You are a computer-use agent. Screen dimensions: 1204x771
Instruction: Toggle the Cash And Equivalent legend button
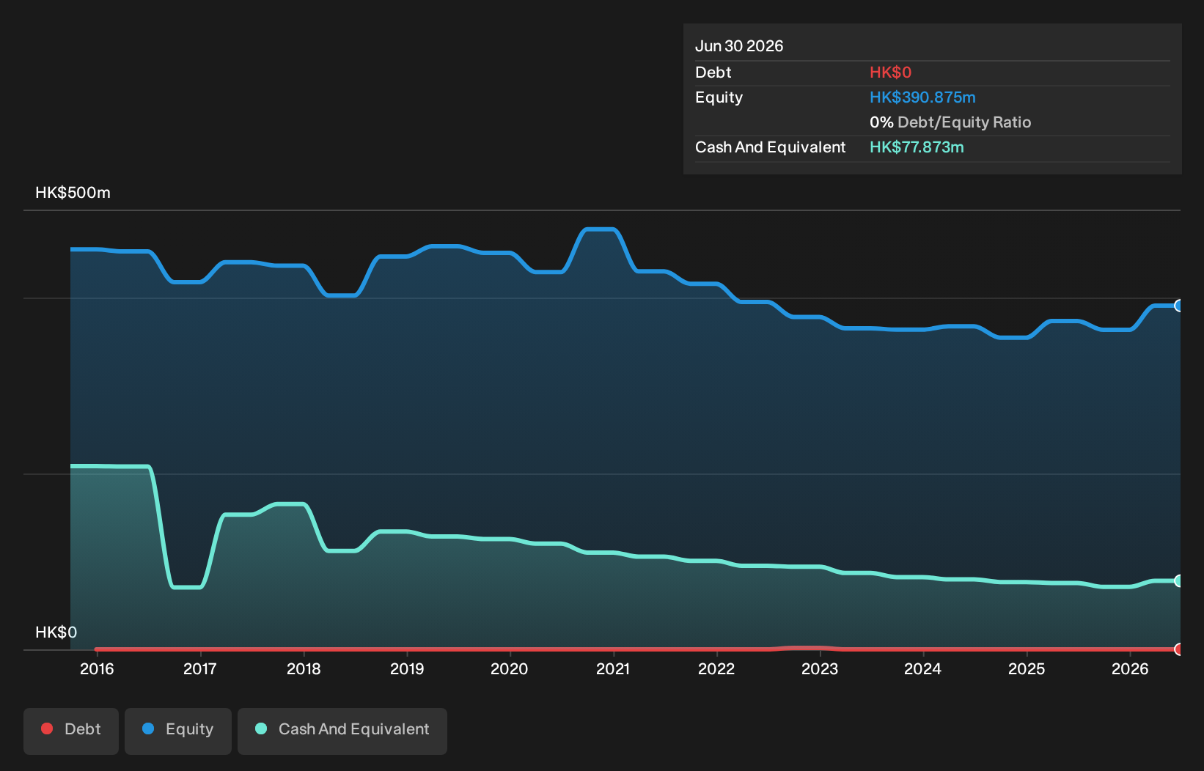(342, 731)
